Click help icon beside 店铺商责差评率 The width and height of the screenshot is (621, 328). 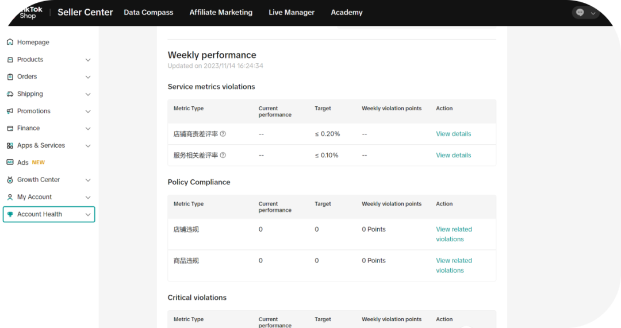223,134
